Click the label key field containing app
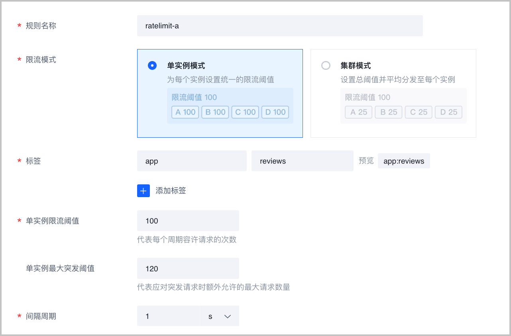Viewport: 511px width, 336px height. tap(192, 161)
